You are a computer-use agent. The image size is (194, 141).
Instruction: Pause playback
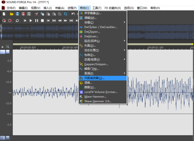36,21
